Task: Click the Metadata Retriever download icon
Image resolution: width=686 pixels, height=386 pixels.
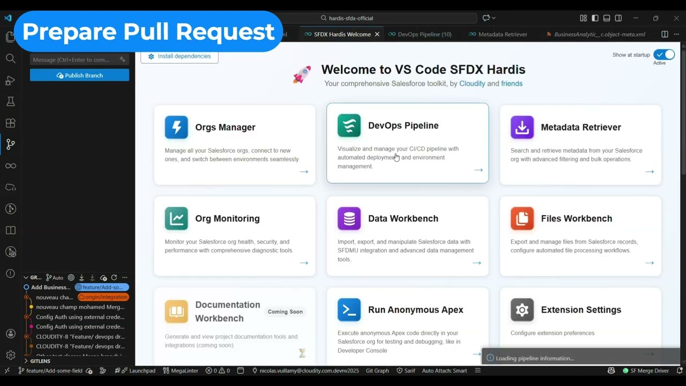Action: pos(522,128)
